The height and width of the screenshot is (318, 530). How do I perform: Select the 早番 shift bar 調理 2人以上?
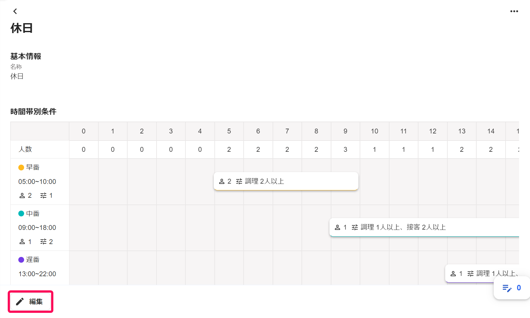(x=286, y=181)
